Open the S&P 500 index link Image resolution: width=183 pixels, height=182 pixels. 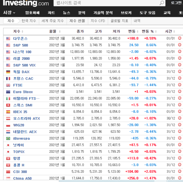pos(20,45)
